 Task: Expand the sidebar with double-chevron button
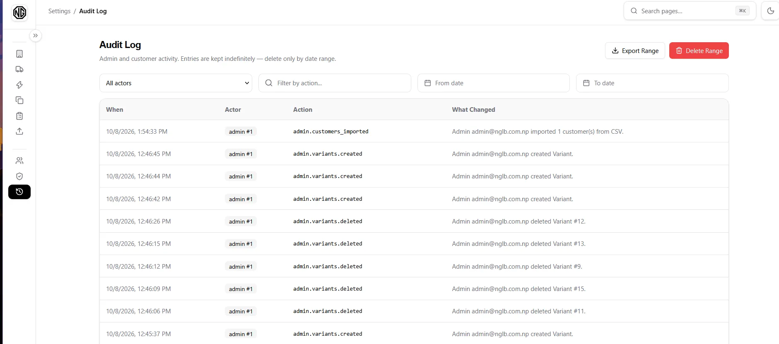(x=36, y=36)
